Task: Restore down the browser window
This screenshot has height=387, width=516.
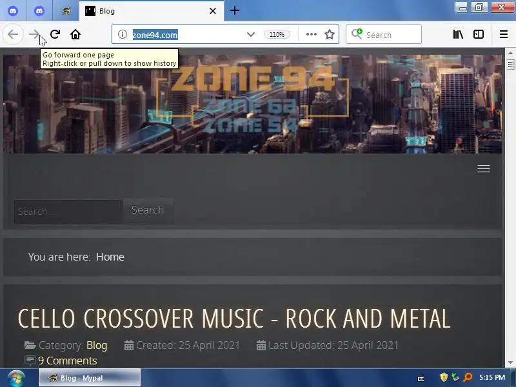Action: pyautogui.click(x=479, y=7)
